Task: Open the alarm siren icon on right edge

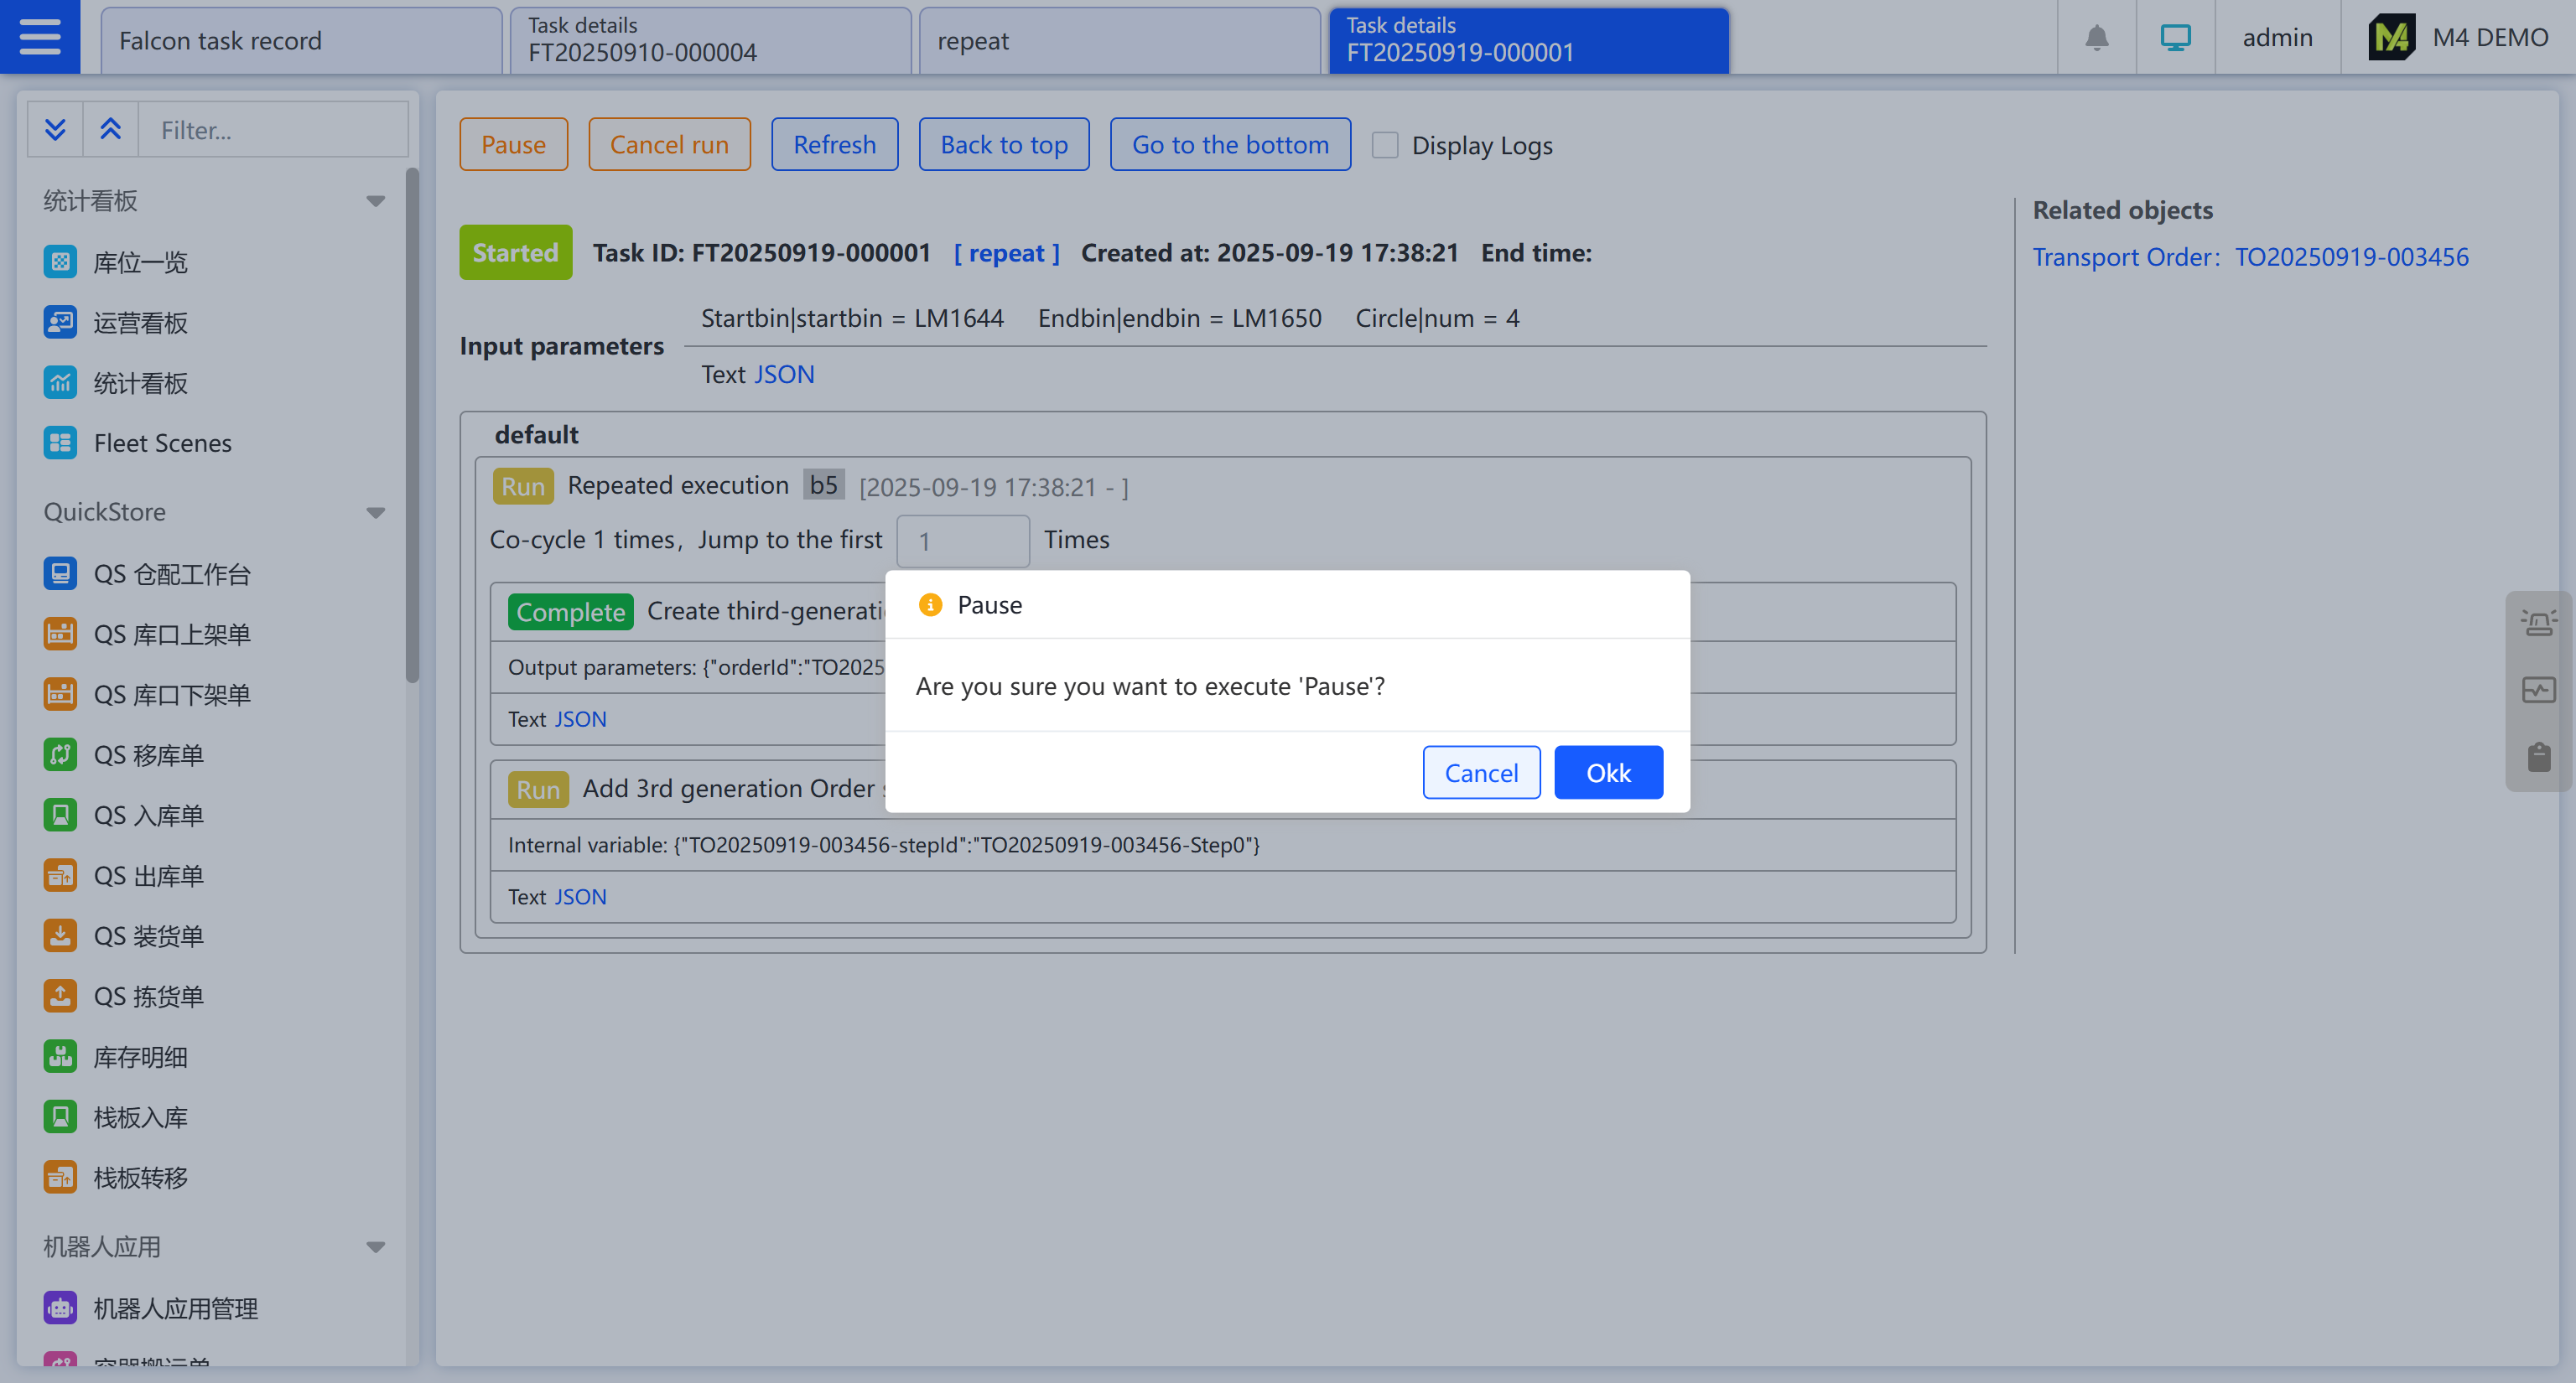Action: [2538, 624]
